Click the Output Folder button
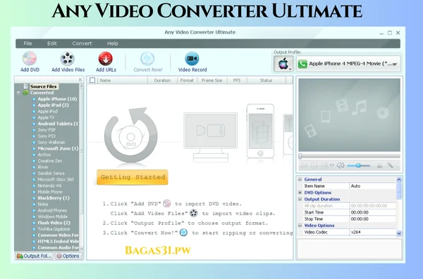The width and height of the screenshot is (423, 279). point(35,256)
